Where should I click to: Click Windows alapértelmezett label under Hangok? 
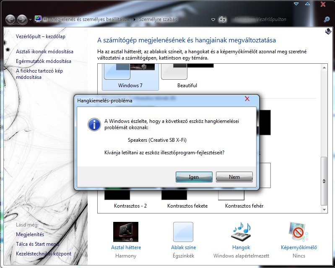(241, 255)
